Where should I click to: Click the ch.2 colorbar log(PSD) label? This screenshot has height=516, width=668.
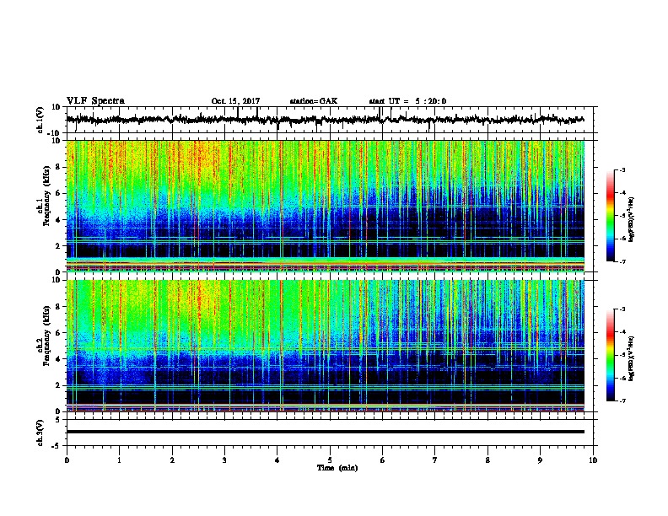[x=631, y=358]
